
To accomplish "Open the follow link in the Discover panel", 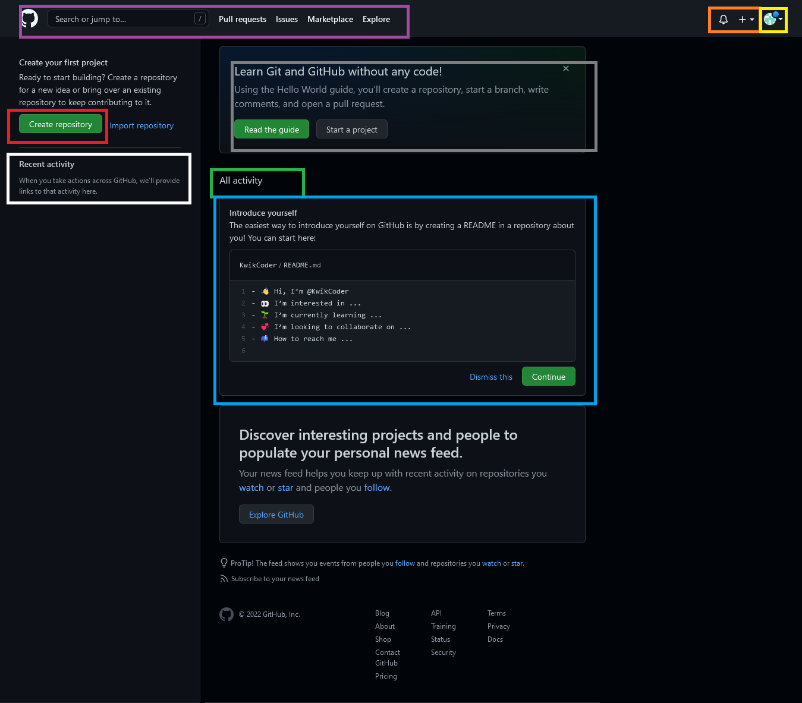I will click(x=377, y=487).
